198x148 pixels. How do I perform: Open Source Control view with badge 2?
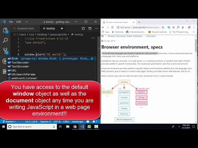(x=5, y=51)
